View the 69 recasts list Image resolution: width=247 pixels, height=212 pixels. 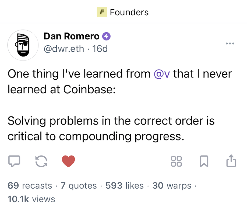pyautogui.click(x=30, y=185)
